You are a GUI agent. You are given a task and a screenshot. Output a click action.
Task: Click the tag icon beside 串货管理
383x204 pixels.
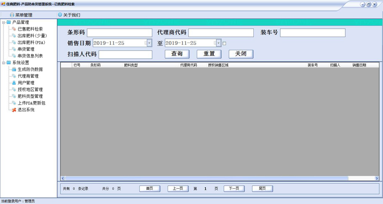(14, 49)
